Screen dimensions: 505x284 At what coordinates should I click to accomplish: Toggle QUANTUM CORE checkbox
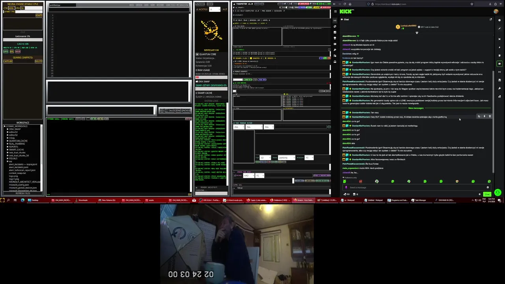coord(197,54)
